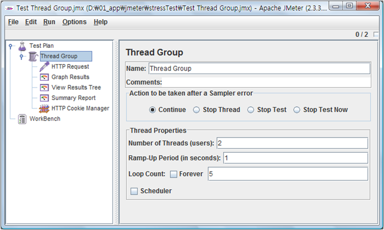Screen dimensions: 384x230
Task: Click the Ramp-Up Period field
Action: [x=295, y=158]
